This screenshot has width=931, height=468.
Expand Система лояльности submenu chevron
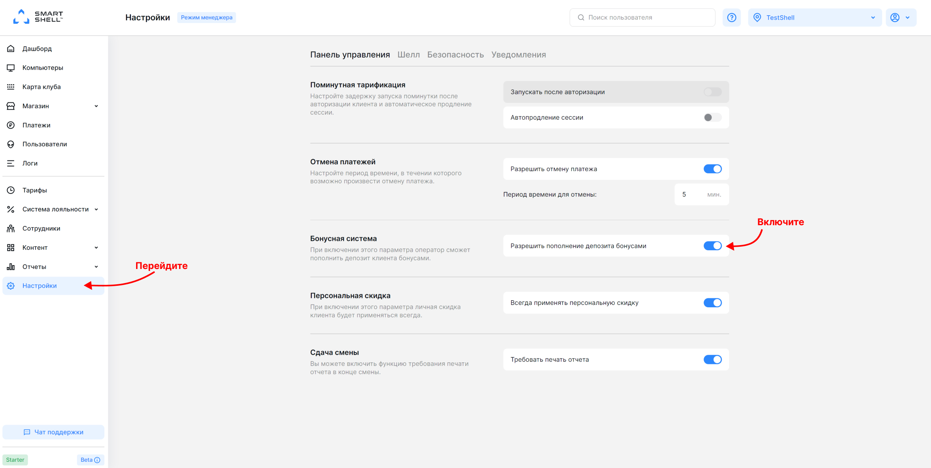96,209
